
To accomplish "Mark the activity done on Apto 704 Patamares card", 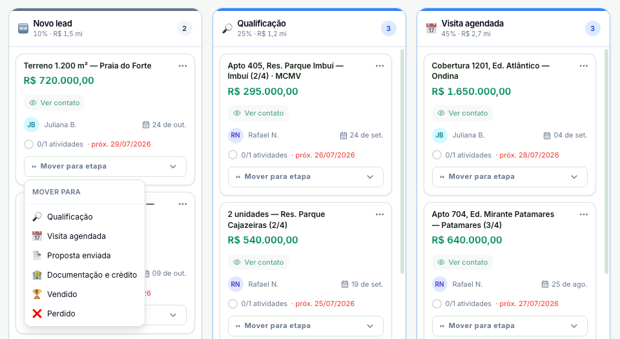I will coord(437,304).
